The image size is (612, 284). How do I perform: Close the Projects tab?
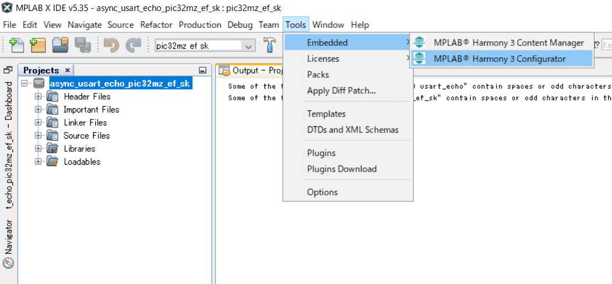[67, 70]
